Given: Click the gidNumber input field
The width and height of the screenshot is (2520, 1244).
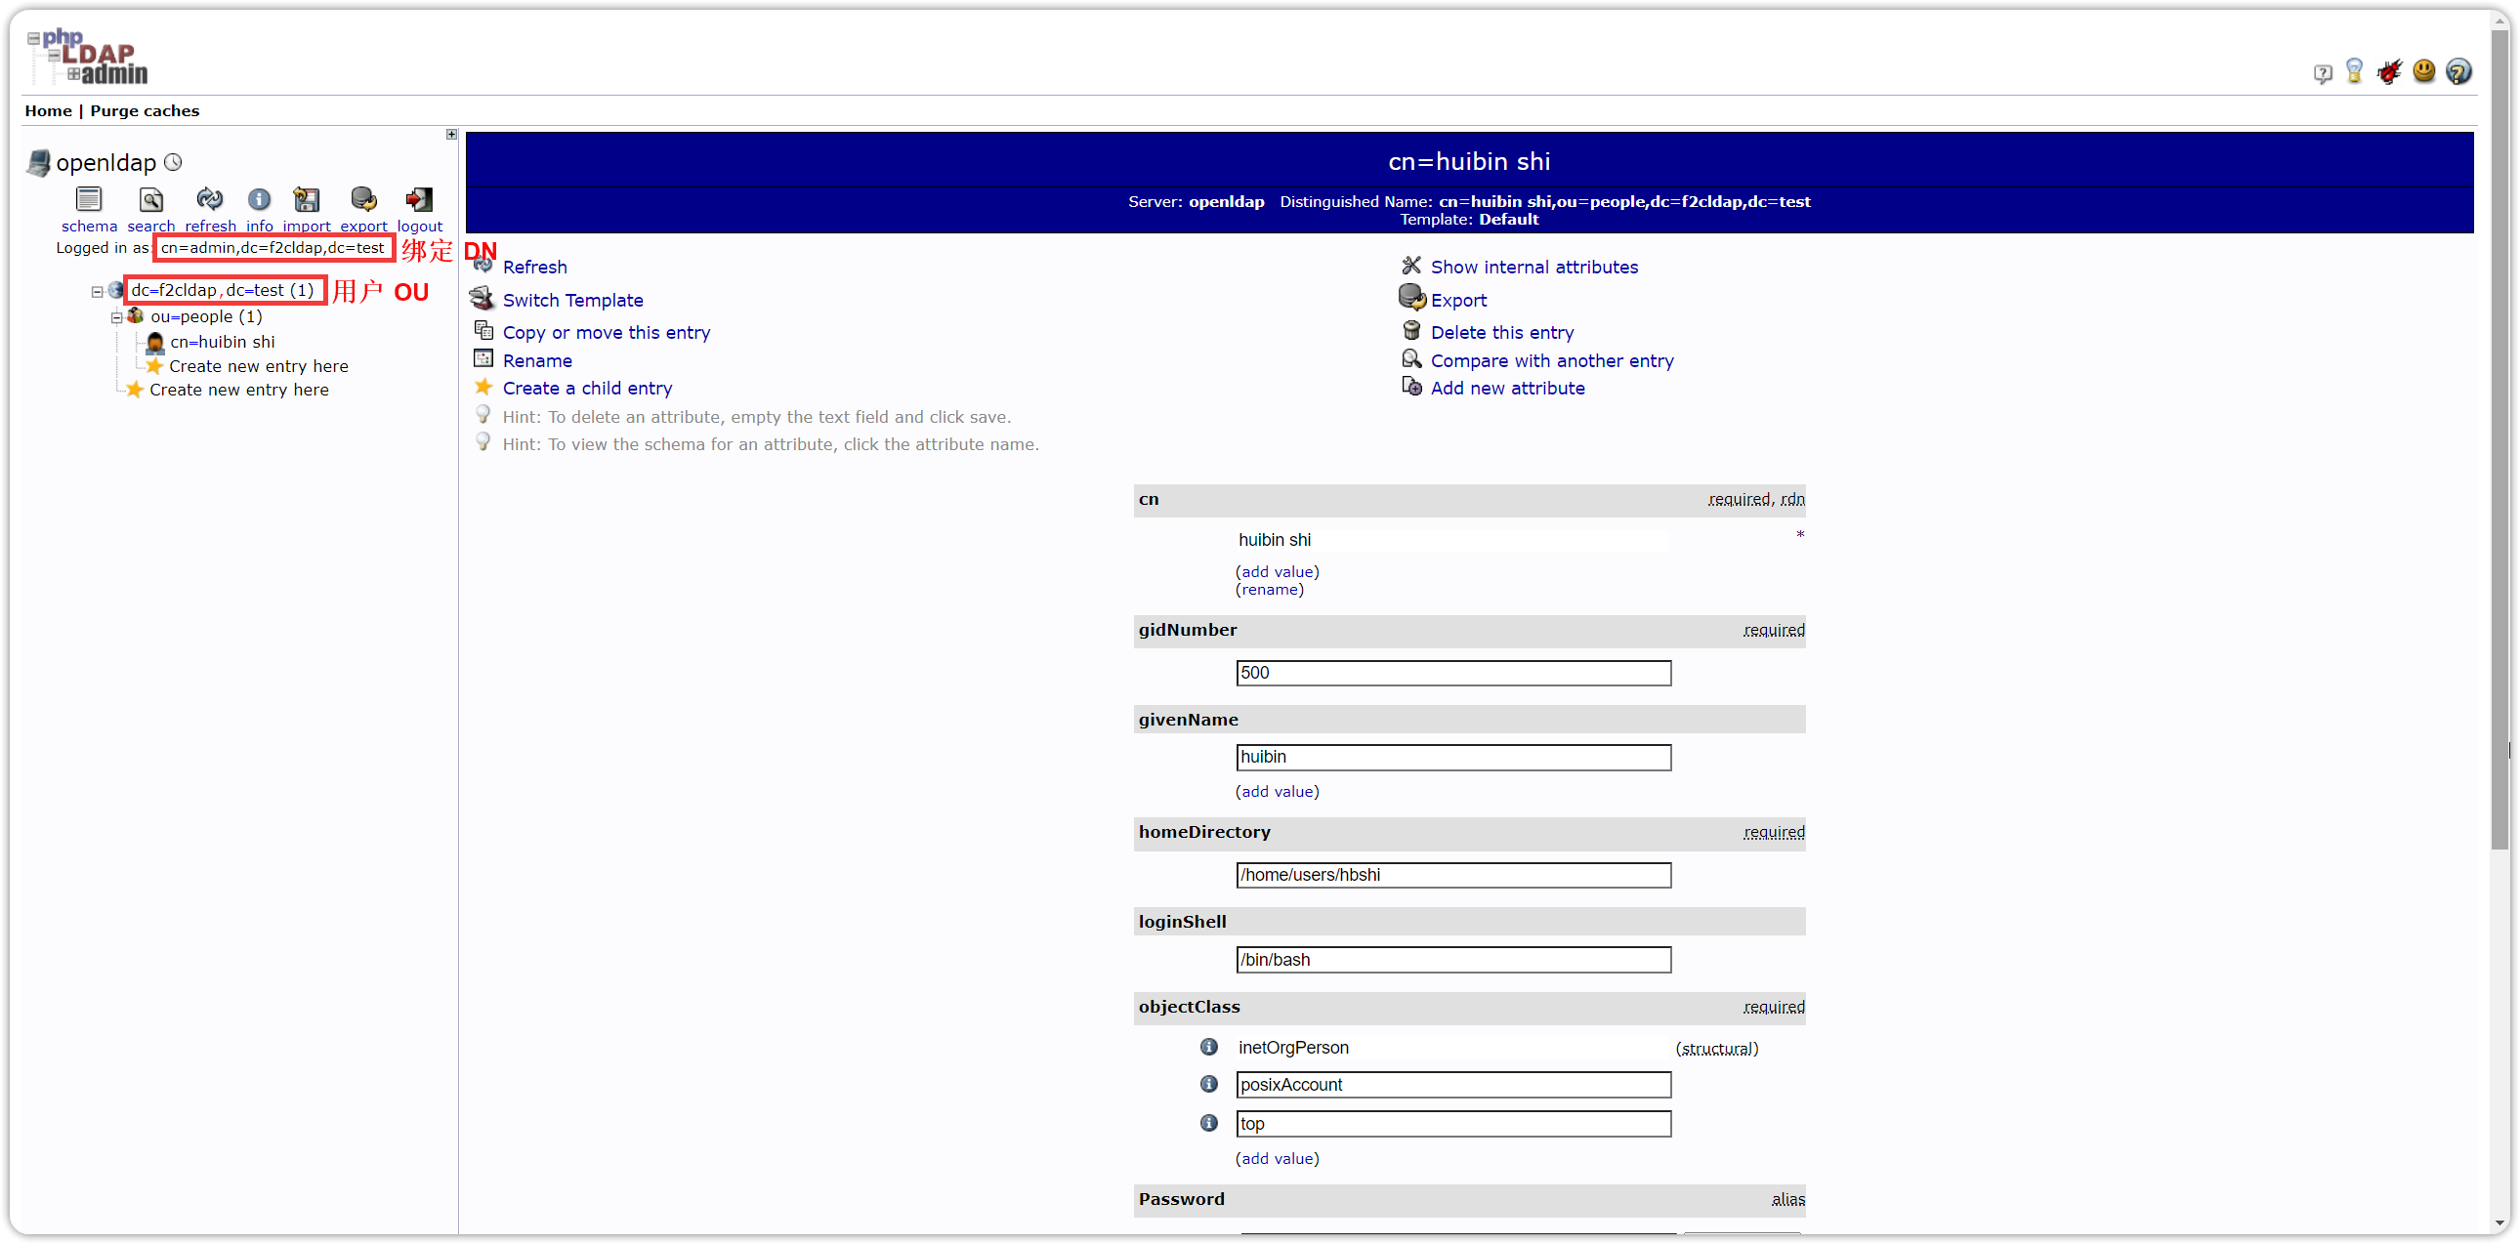Looking at the screenshot, I should pos(1452,673).
